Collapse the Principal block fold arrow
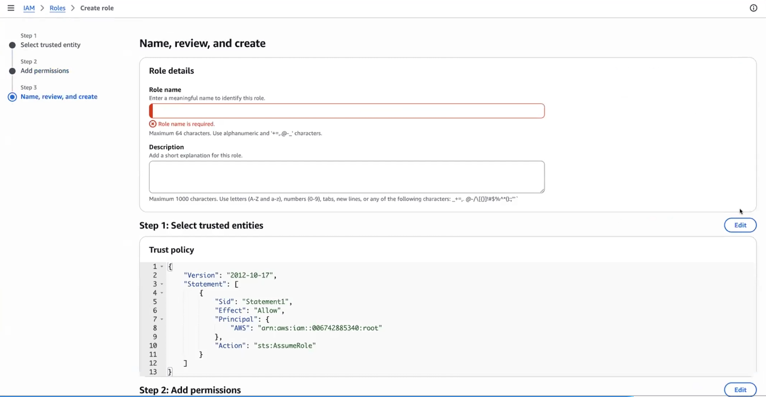The image size is (766, 397). point(162,319)
